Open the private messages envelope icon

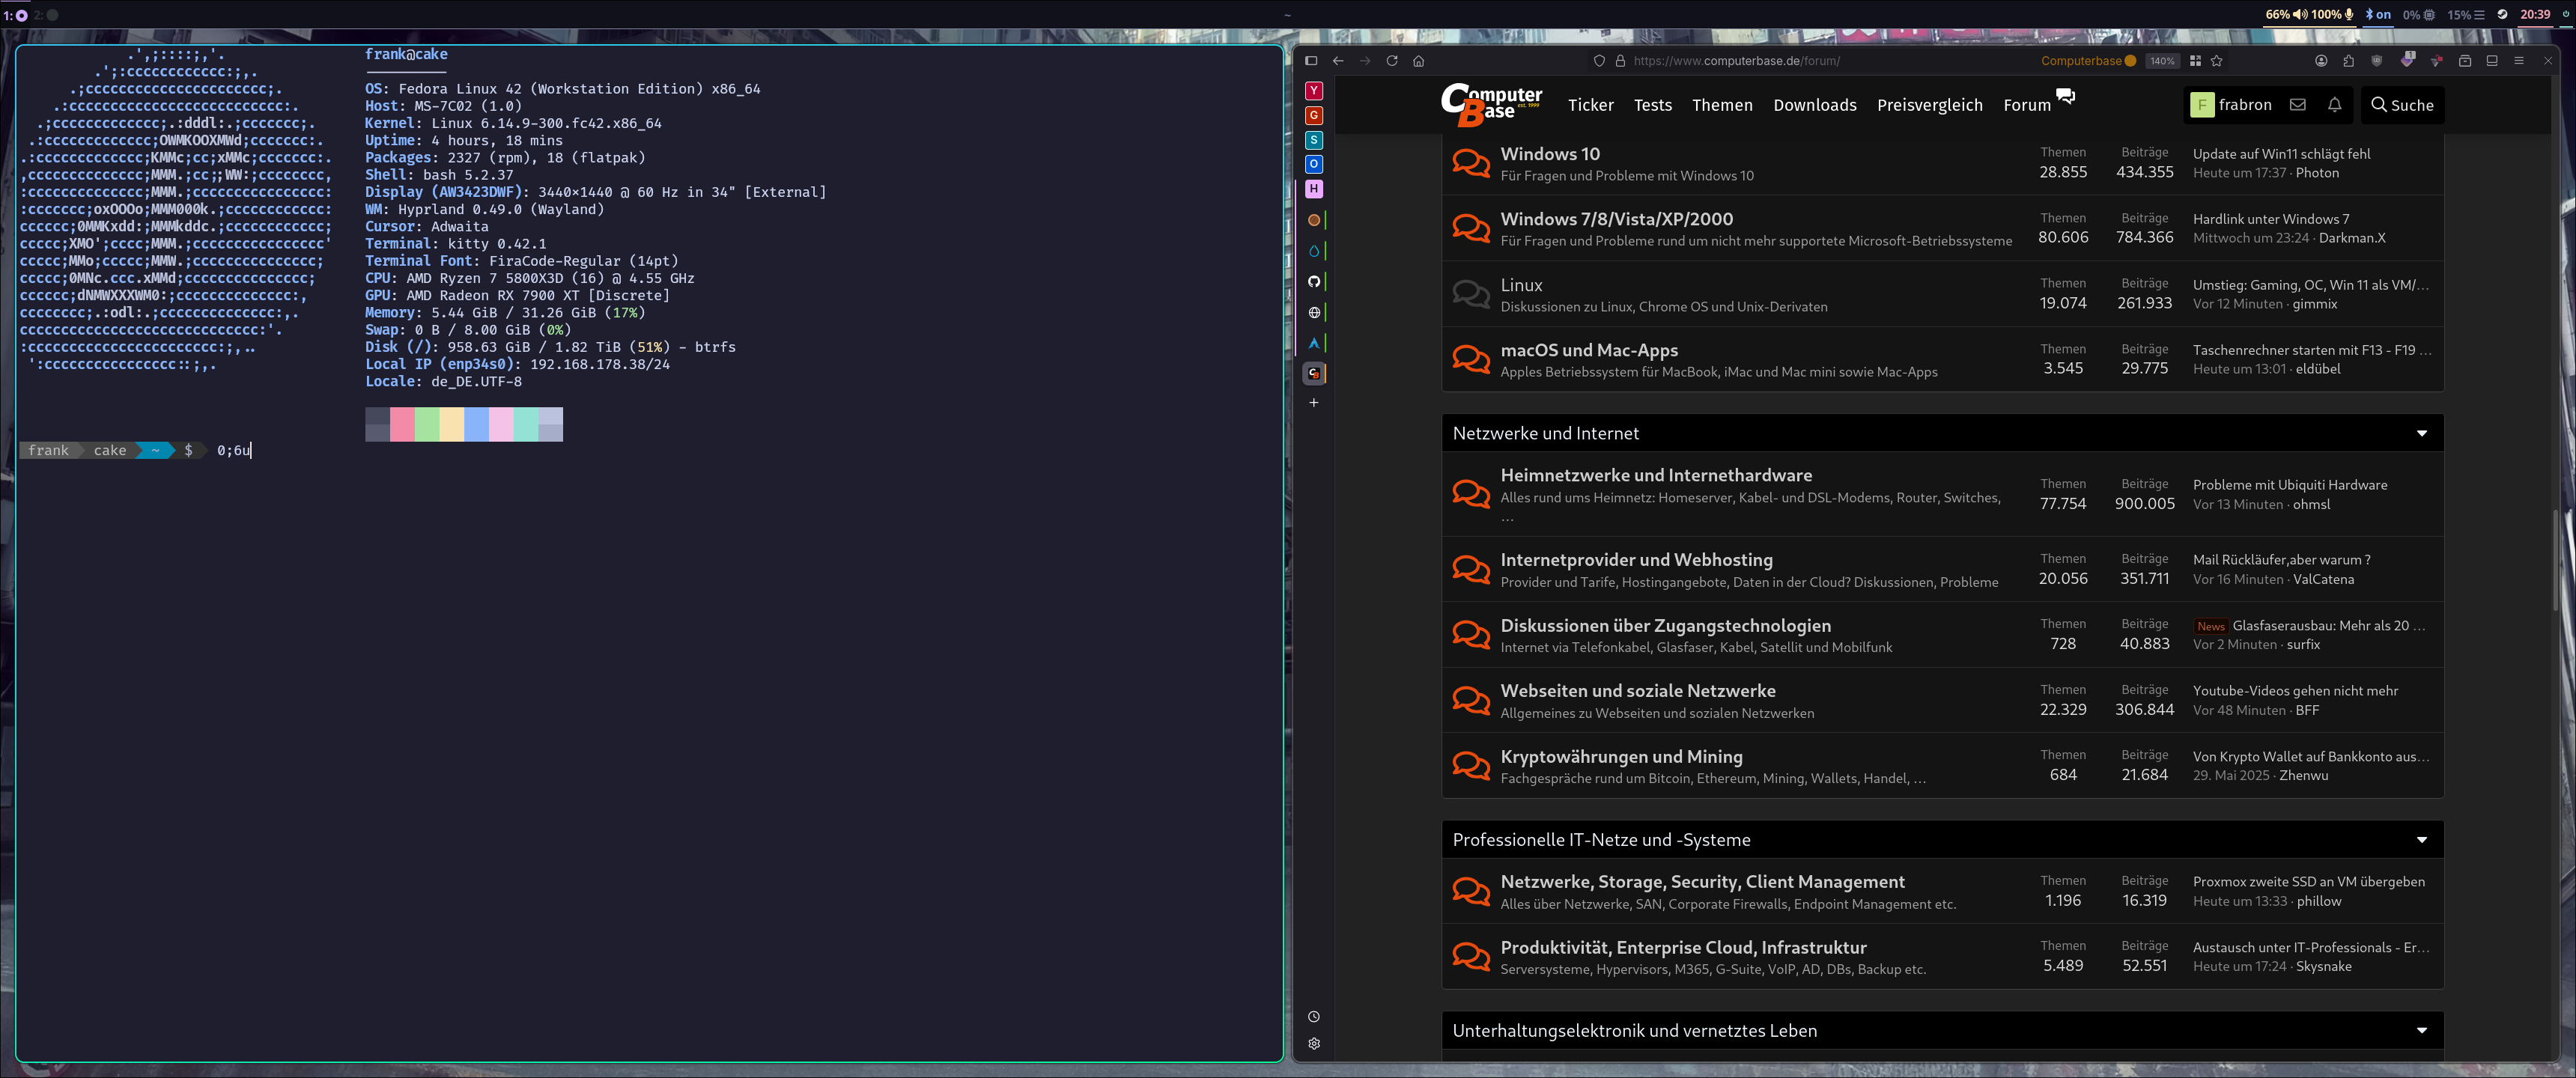click(2298, 105)
